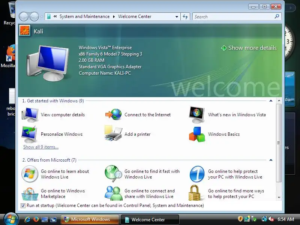Click the large computer image in banner

point(48,63)
